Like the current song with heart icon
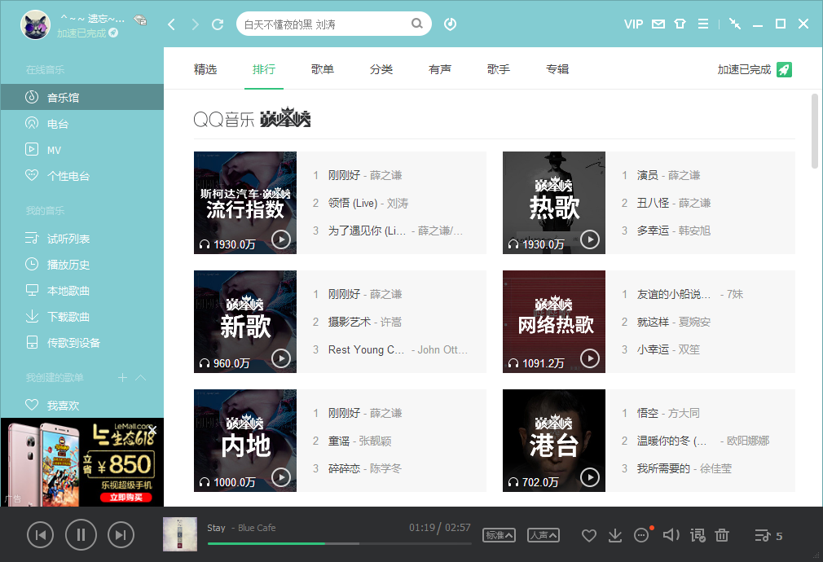823x562 pixels. pos(589,536)
